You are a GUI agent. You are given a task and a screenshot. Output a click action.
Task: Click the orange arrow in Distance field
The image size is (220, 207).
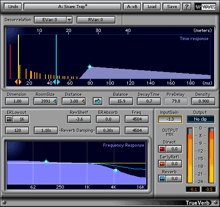coord(83,102)
